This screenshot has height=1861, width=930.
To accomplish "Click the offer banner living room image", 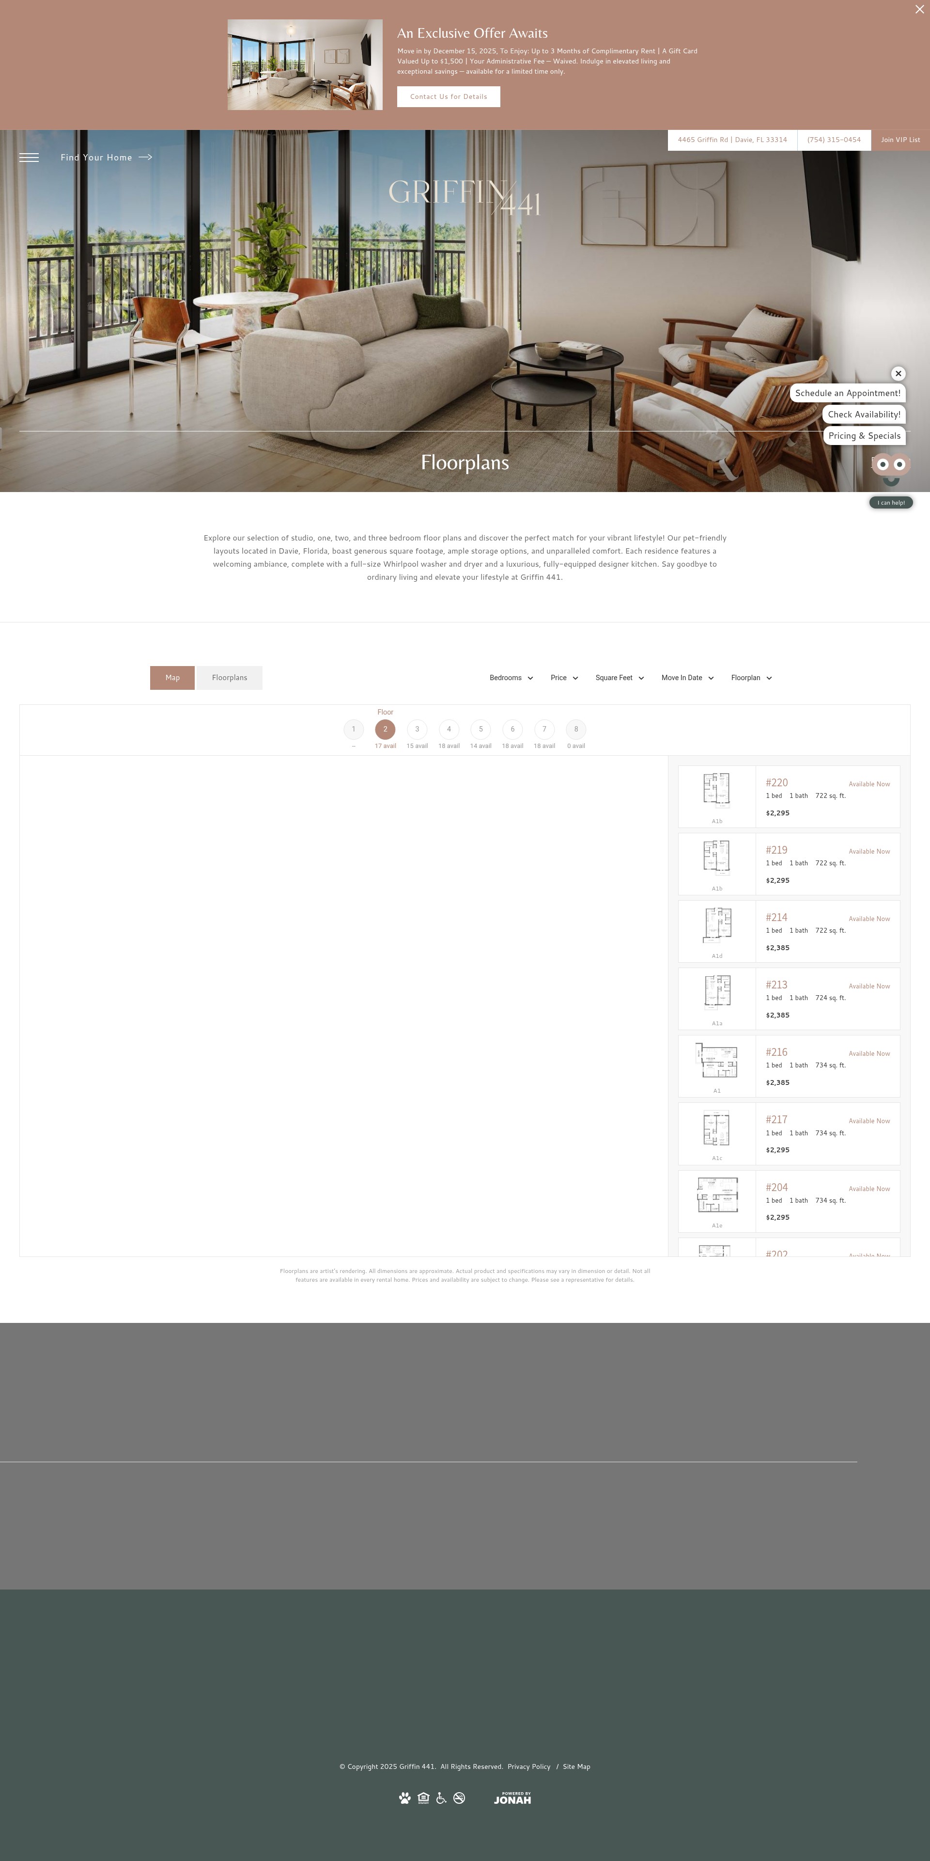I will click(x=305, y=65).
